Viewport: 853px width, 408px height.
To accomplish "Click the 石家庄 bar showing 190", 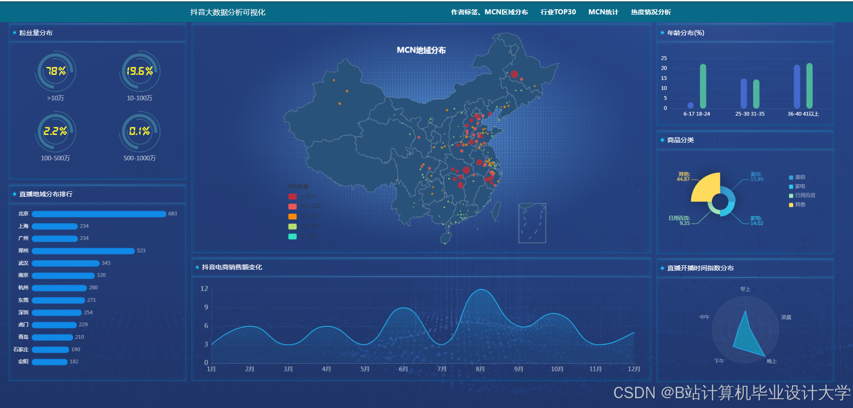I will 50,350.
